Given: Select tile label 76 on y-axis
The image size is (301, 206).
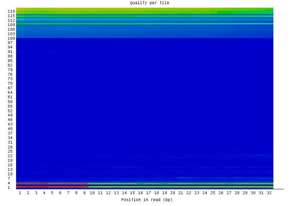Looking at the screenshot, I should [x=10, y=74].
